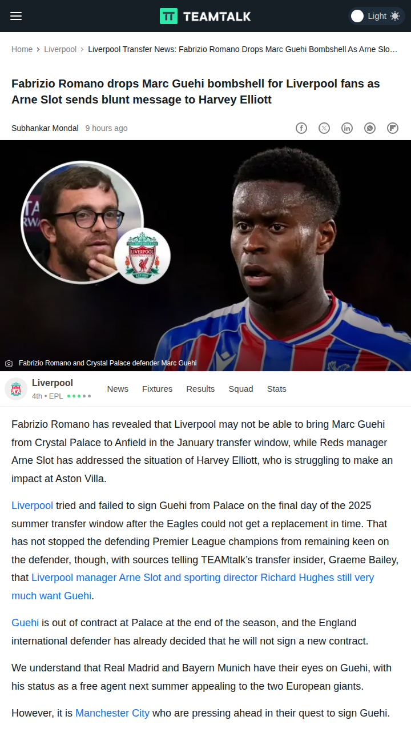This screenshot has width=411, height=732.
Task: Open Subhankar Mondal author page
Action: pyautogui.click(x=45, y=128)
